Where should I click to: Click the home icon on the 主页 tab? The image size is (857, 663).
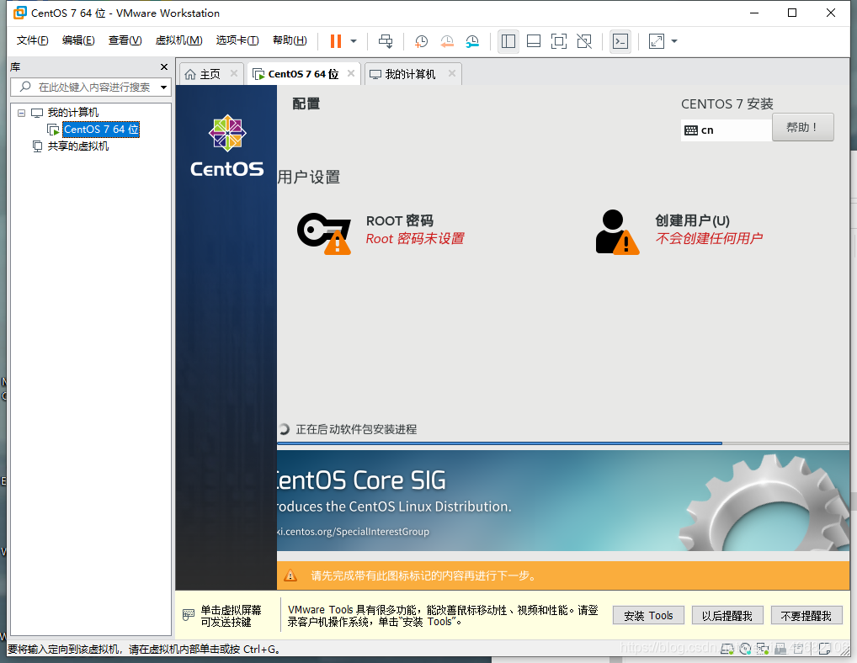click(x=190, y=74)
